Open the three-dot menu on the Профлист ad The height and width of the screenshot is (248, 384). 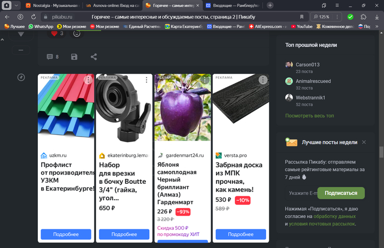tap(88, 80)
